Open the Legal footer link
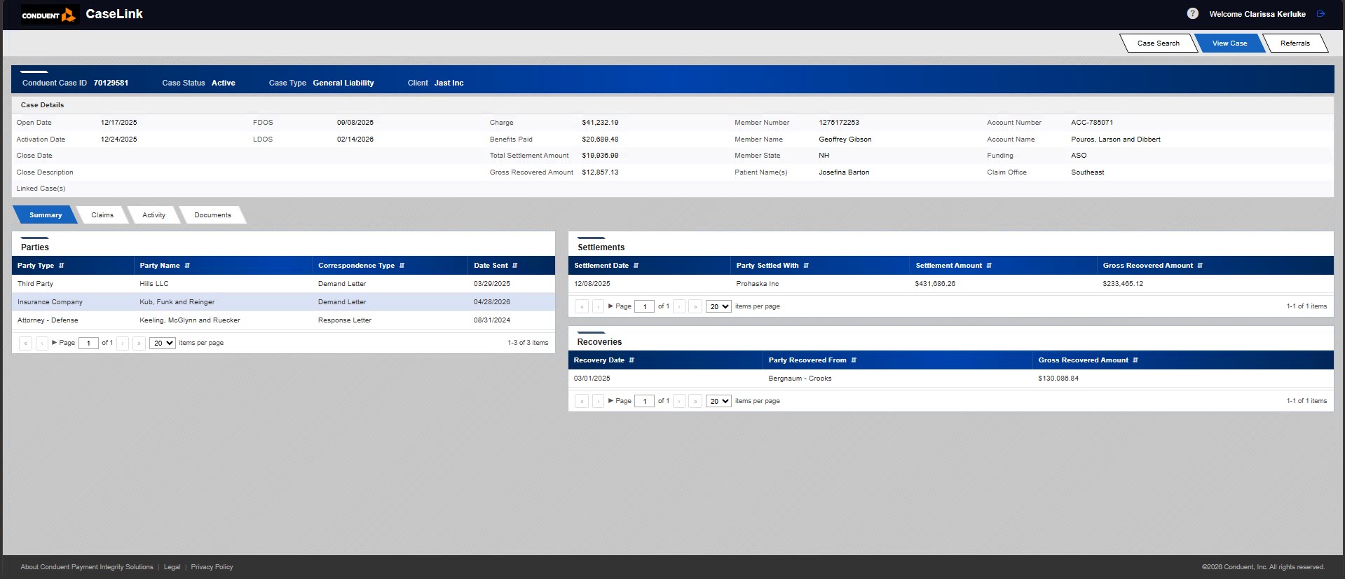 pos(172,567)
